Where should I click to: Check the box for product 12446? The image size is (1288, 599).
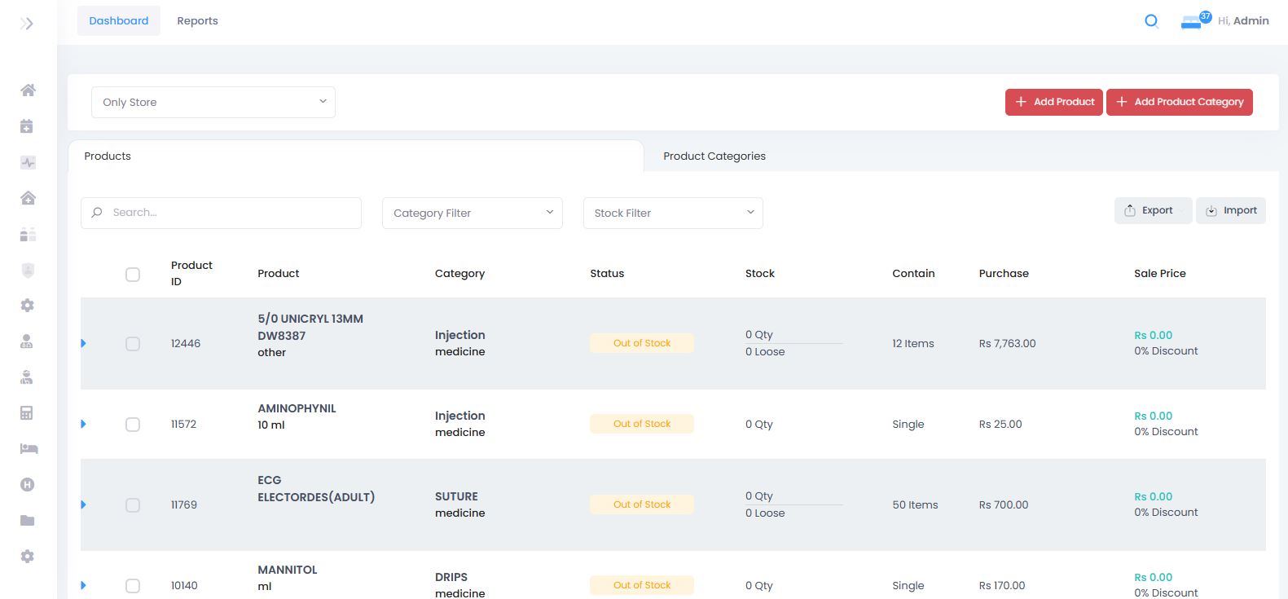click(133, 344)
